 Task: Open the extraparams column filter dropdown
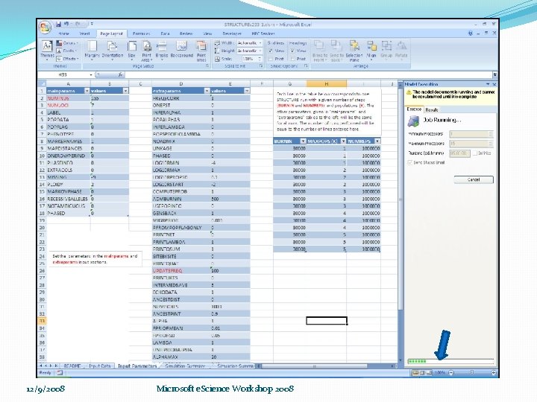coord(207,91)
